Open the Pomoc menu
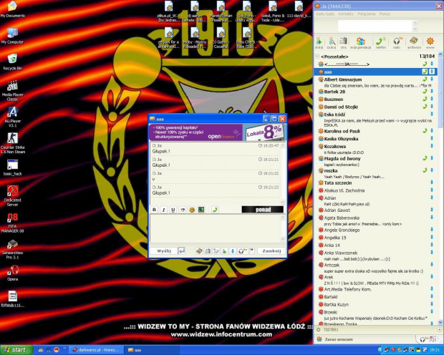Viewport: 444px width, 355px height. click(385, 14)
